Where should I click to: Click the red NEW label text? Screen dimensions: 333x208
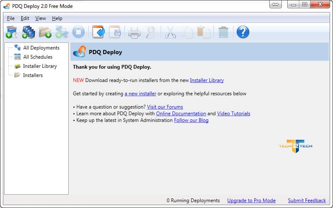click(78, 80)
